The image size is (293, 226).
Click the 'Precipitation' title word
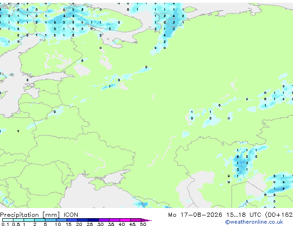[x=19, y=215]
